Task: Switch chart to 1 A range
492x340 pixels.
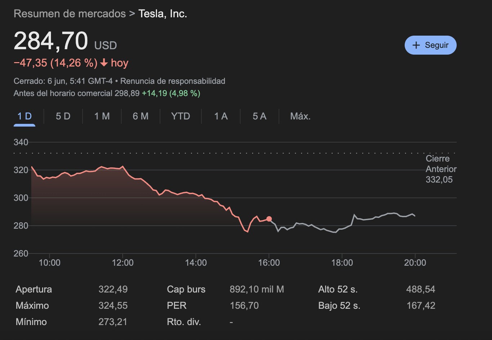Action: (x=221, y=116)
